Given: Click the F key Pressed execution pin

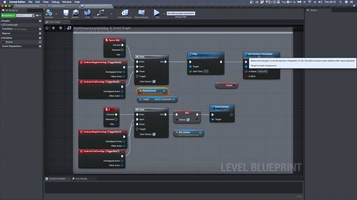Looking at the screenshot, I should [116, 114].
